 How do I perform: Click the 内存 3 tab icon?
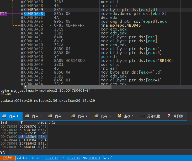pyautogui.click(x=50, y=116)
